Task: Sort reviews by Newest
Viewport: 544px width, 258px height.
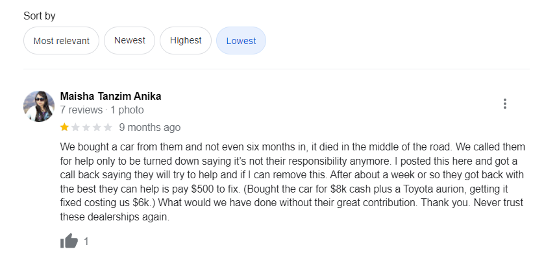Action: (129, 41)
